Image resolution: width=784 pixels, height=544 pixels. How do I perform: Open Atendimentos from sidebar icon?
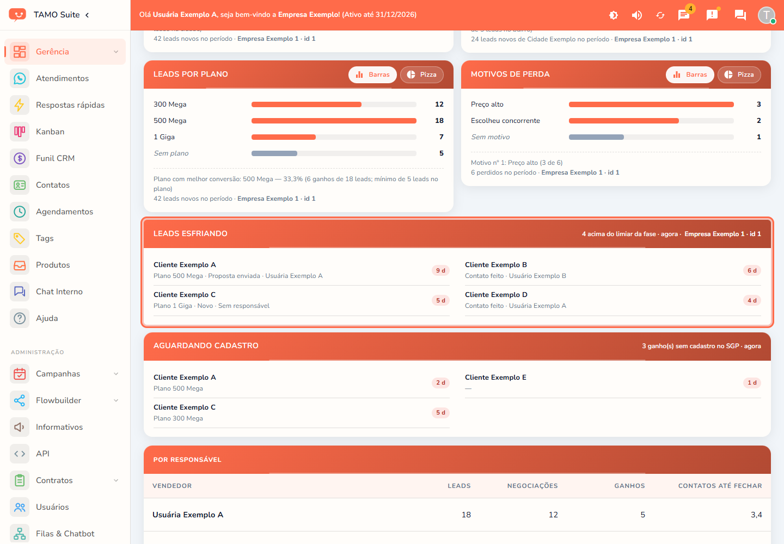coord(20,78)
